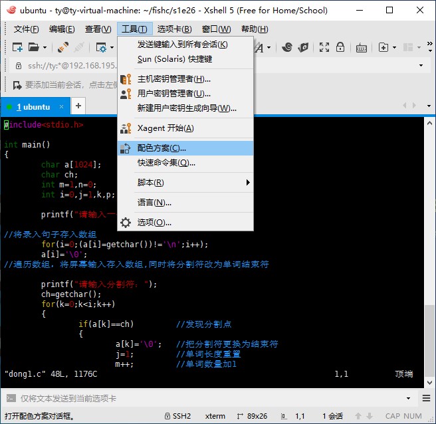
Task: Click the New Session toolbar icon
Action: point(17,47)
